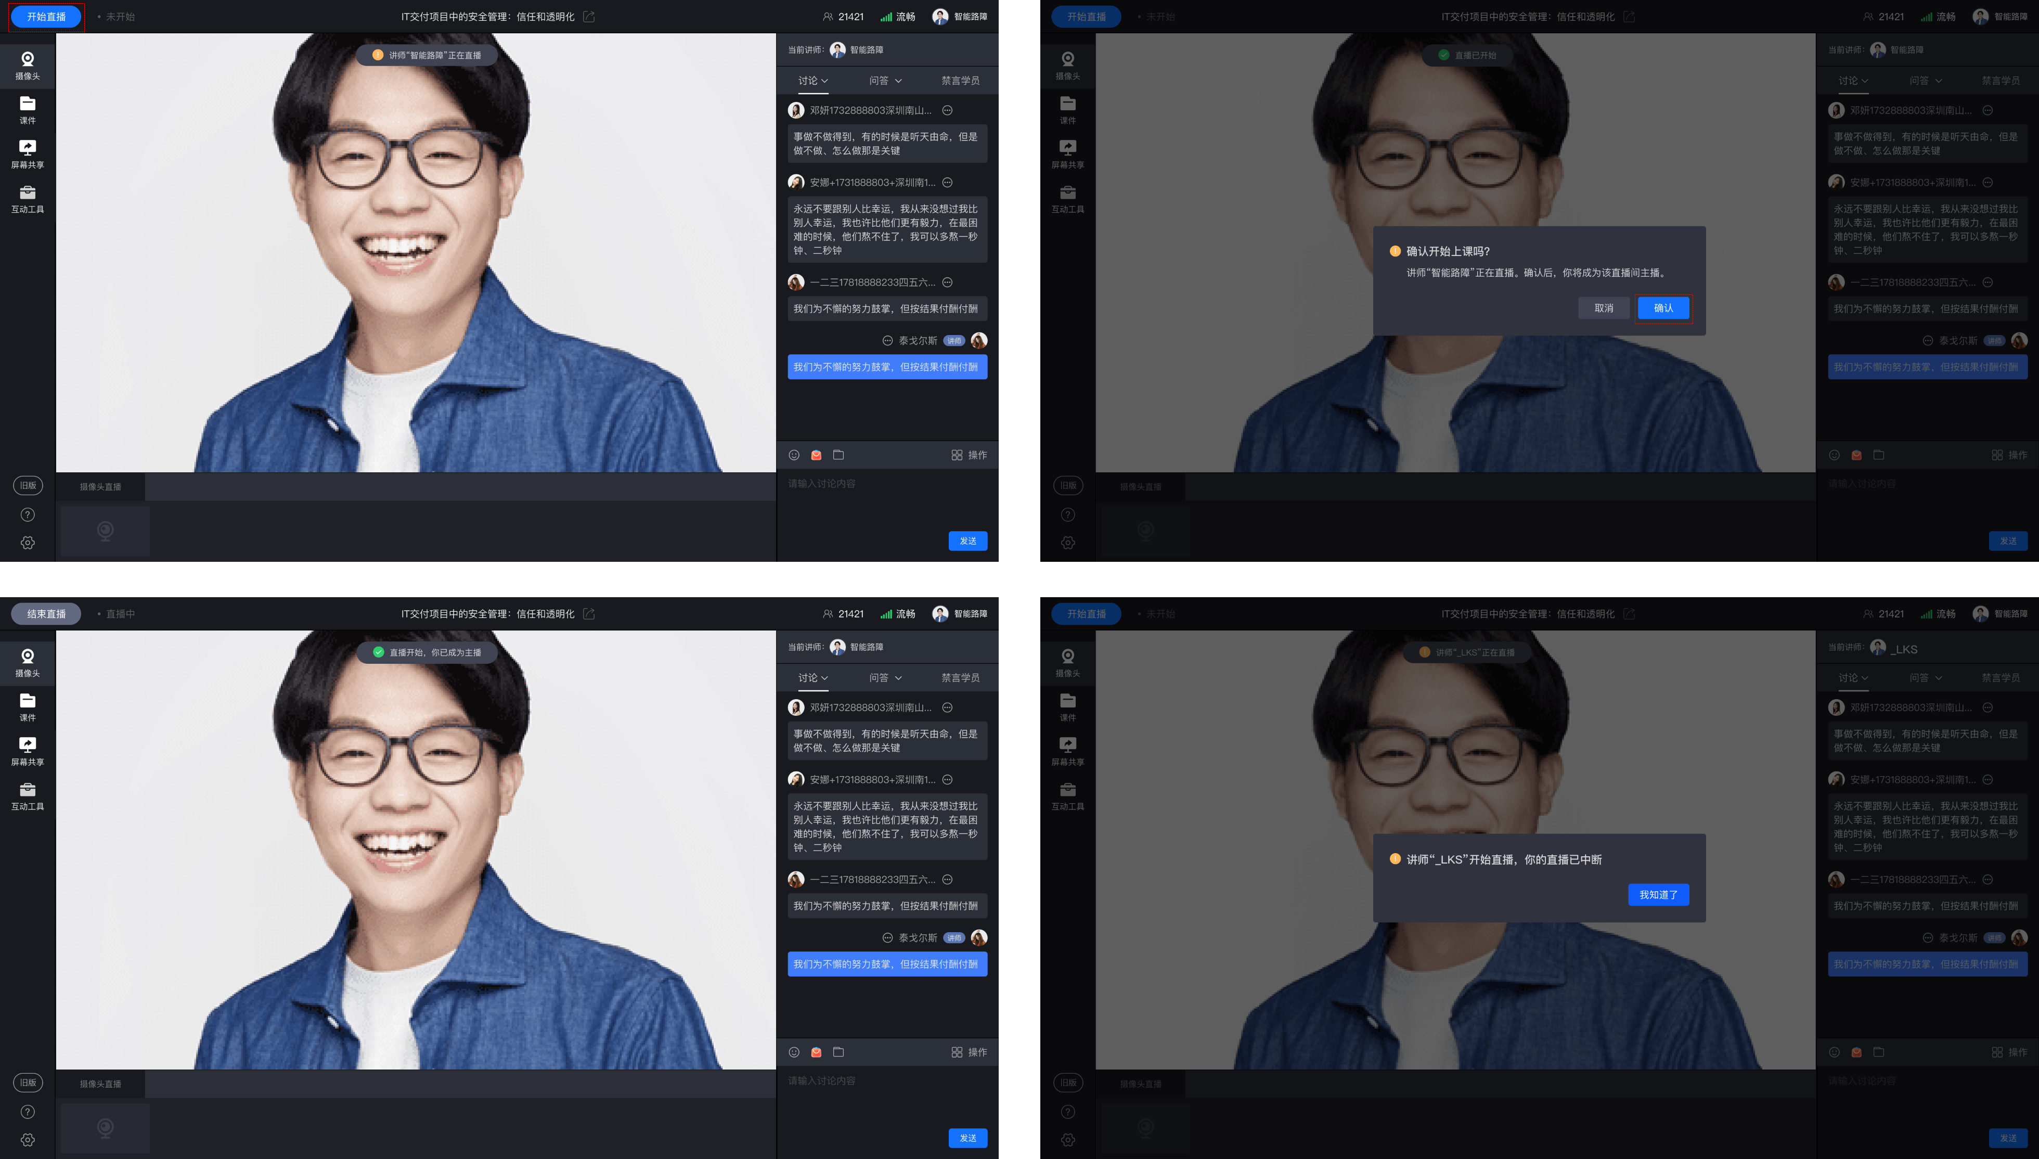Open emoji picker in 直播中 window chat
Image resolution: width=2039 pixels, height=1159 pixels.
tap(793, 1052)
